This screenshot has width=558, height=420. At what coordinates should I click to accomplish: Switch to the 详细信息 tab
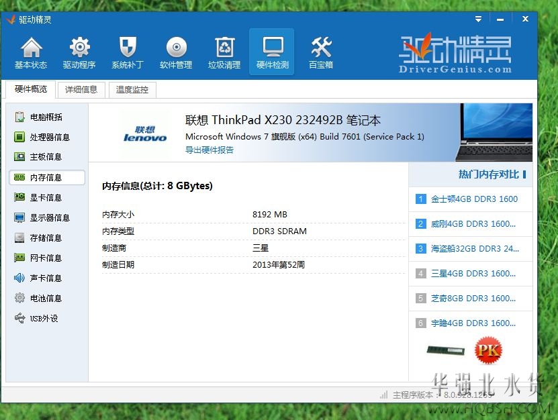81,90
